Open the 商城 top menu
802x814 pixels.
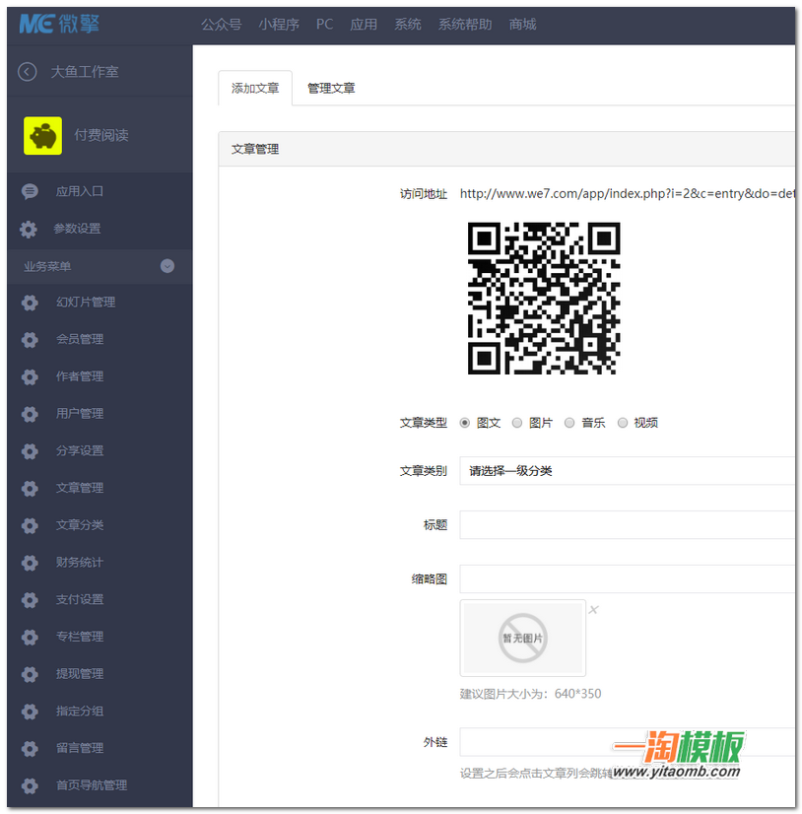pyautogui.click(x=523, y=25)
